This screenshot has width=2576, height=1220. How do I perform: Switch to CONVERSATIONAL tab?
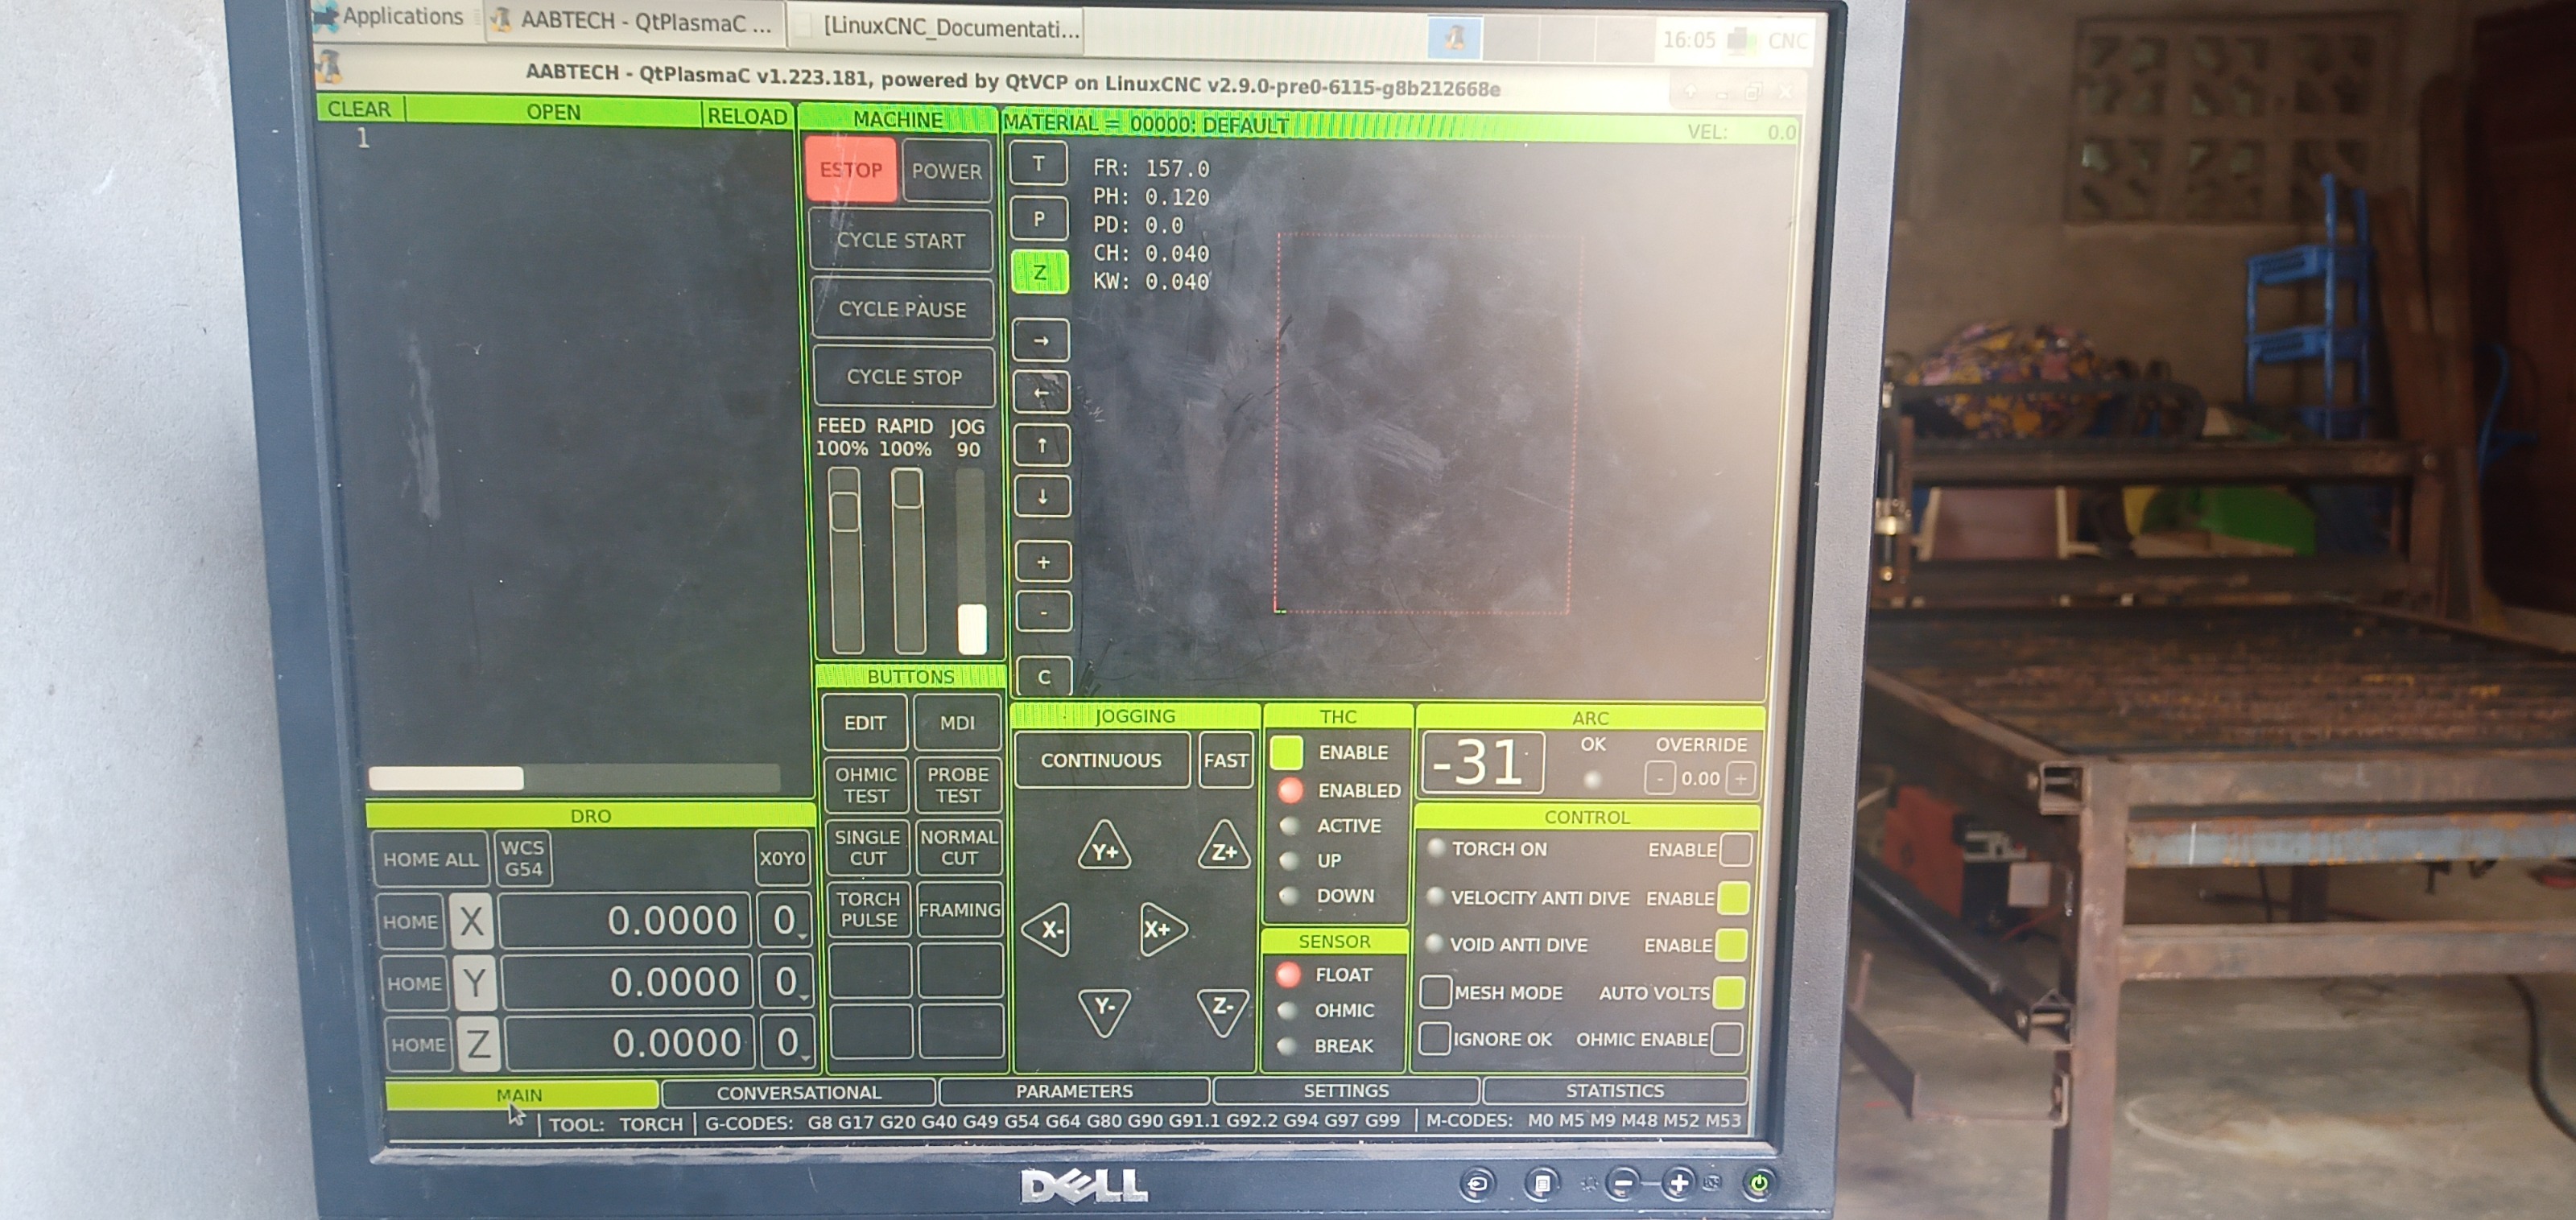click(798, 1092)
